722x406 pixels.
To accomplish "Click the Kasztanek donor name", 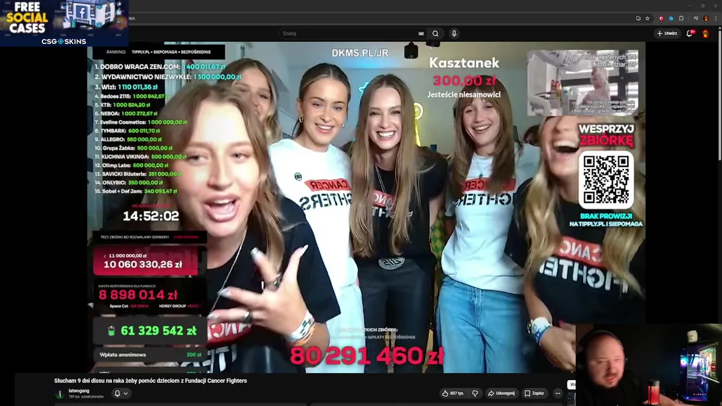I will tap(464, 63).
